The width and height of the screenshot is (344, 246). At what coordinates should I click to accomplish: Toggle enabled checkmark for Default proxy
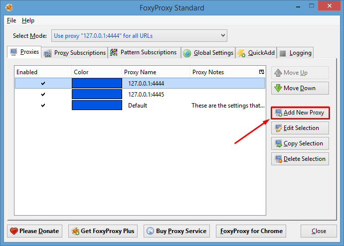click(43, 105)
